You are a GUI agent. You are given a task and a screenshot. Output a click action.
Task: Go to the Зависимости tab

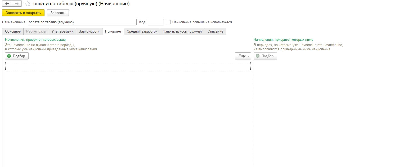(89, 31)
